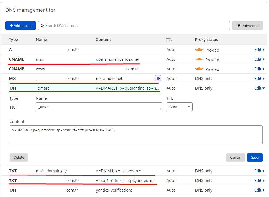This screenshot has width=269, height=197.
Task: Click the v=spf1 redirect=_spf.yandex.net text
Action: click(125, 181)
